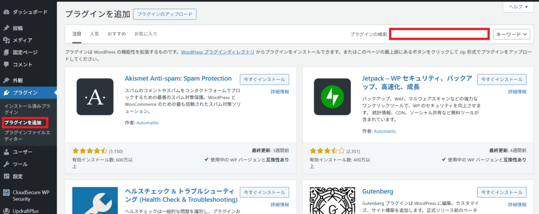
Task: Click the media icon beside メディア
Action: tap(6, 40)
